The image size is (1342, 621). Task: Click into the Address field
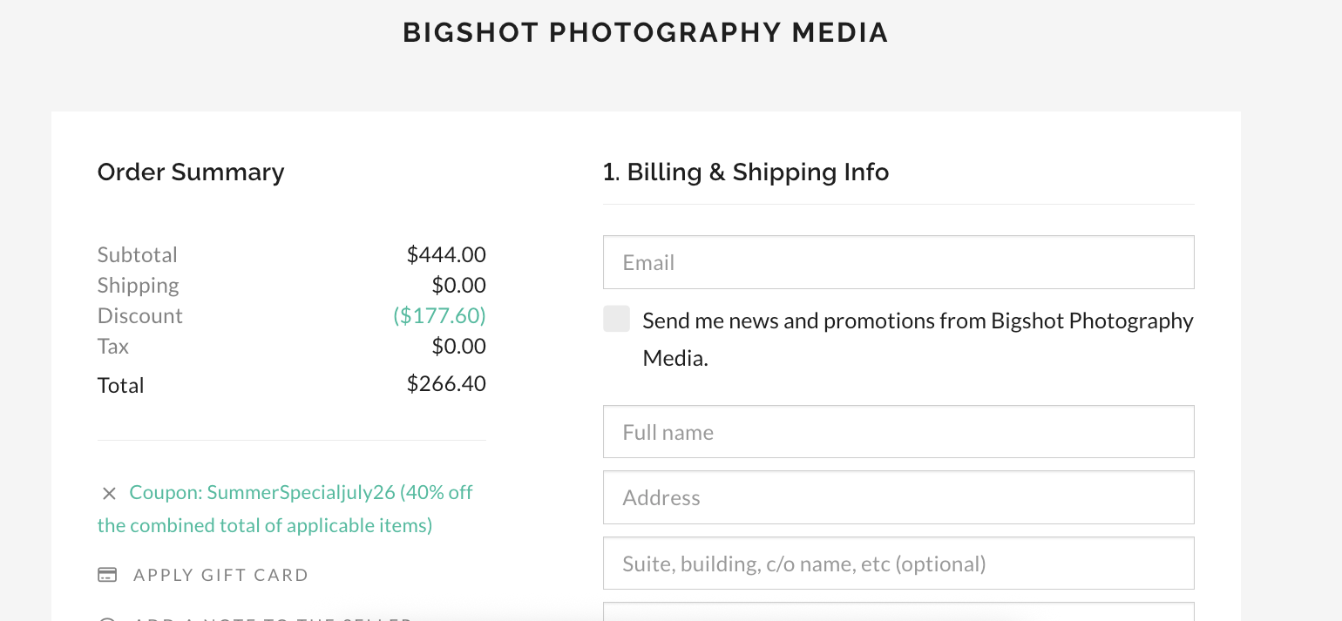[x=898, y=497]
